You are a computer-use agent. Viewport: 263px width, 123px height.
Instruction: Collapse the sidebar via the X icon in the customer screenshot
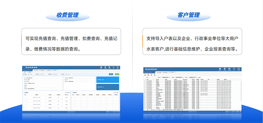point(154,72)
